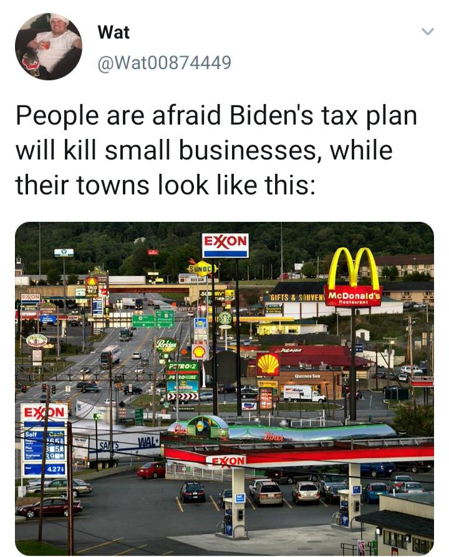The image size is (449, 557).
Task: Click the green highway direction signs
Action: [153, 320]
